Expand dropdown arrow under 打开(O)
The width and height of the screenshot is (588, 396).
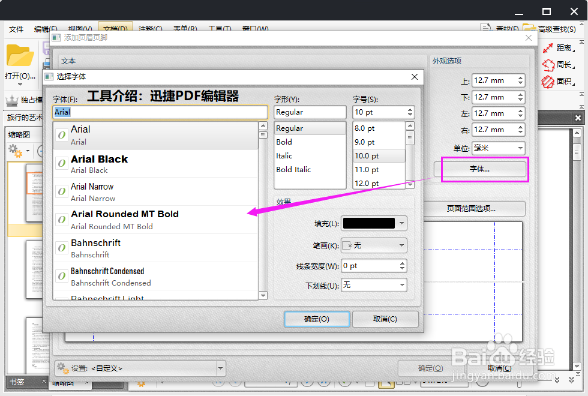[x=20, y=85]
